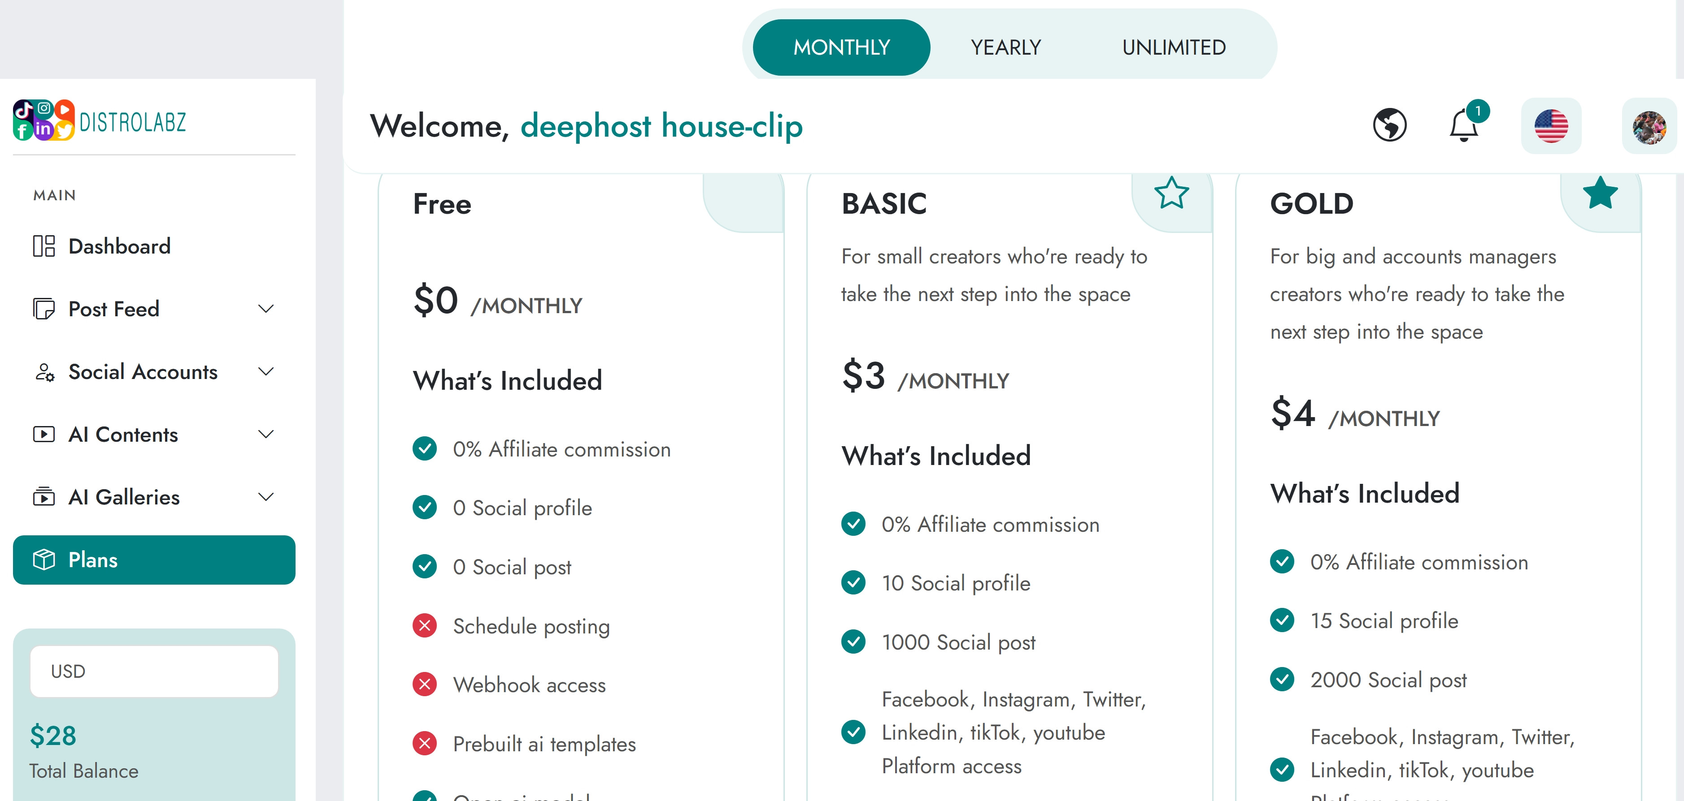Viewport: 1684px width, 801px height.
Task: Open the user profile avatar
Action: coord(1649,127)
